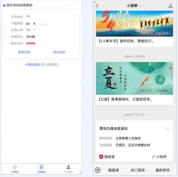Expand the 赣服通 bottom menu
Image resolution: width=178 pixels, height=177 pixels.
[115, 170]
